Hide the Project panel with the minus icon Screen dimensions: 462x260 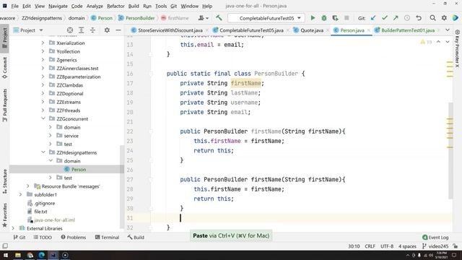click(118, 30)
